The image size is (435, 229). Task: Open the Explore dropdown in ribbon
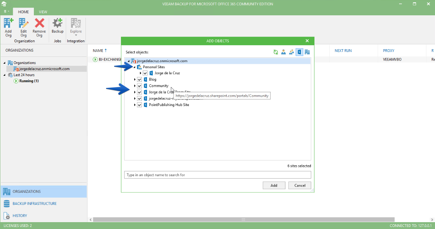76,27
